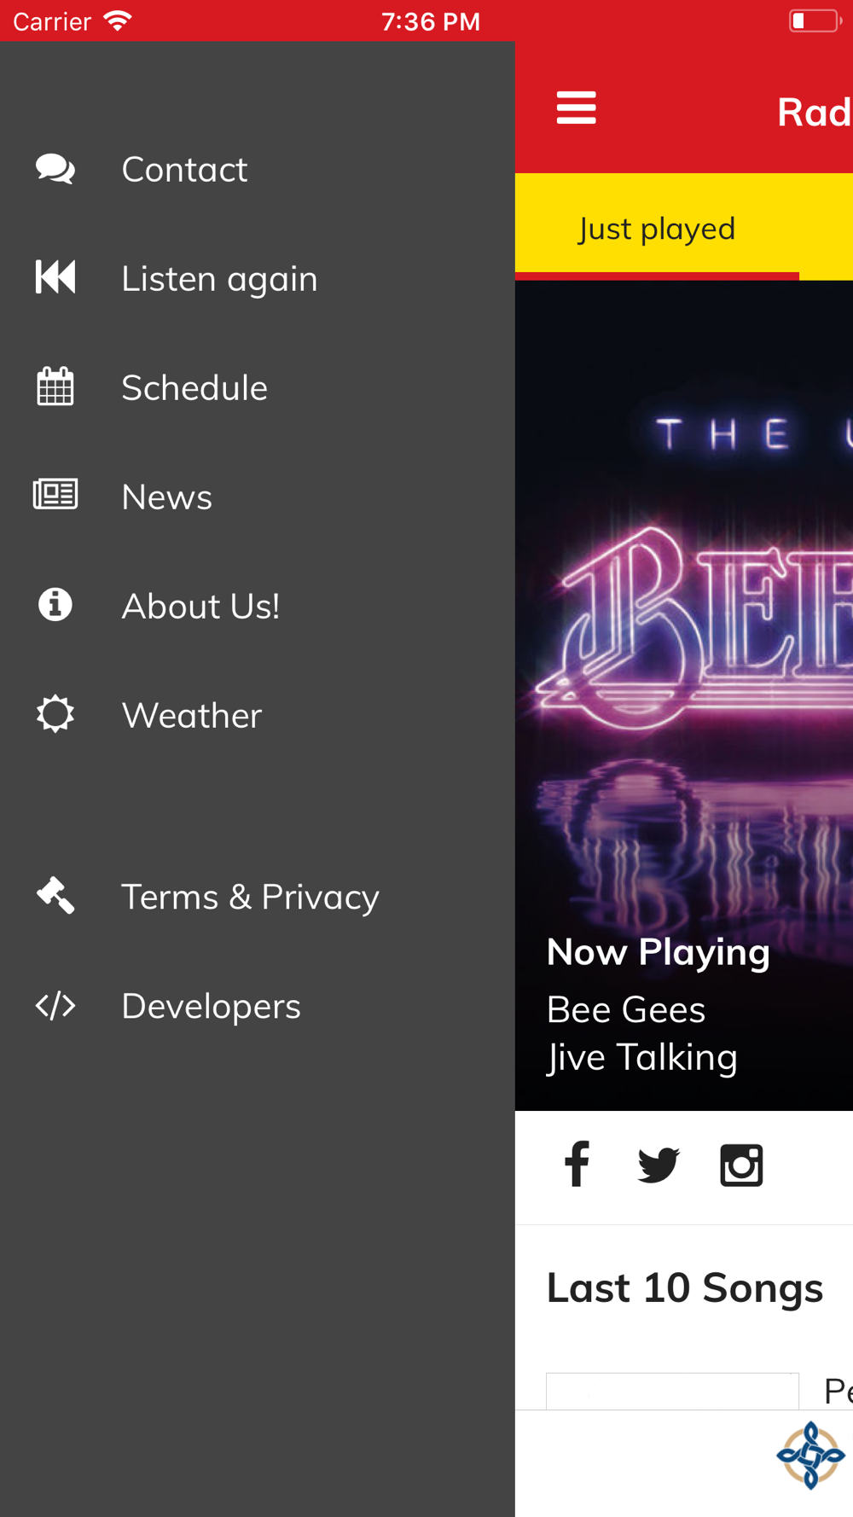853x1517 pixels.
Task: Tap the Last 10 Songs heading
Action: click(x=685, y=1287)
